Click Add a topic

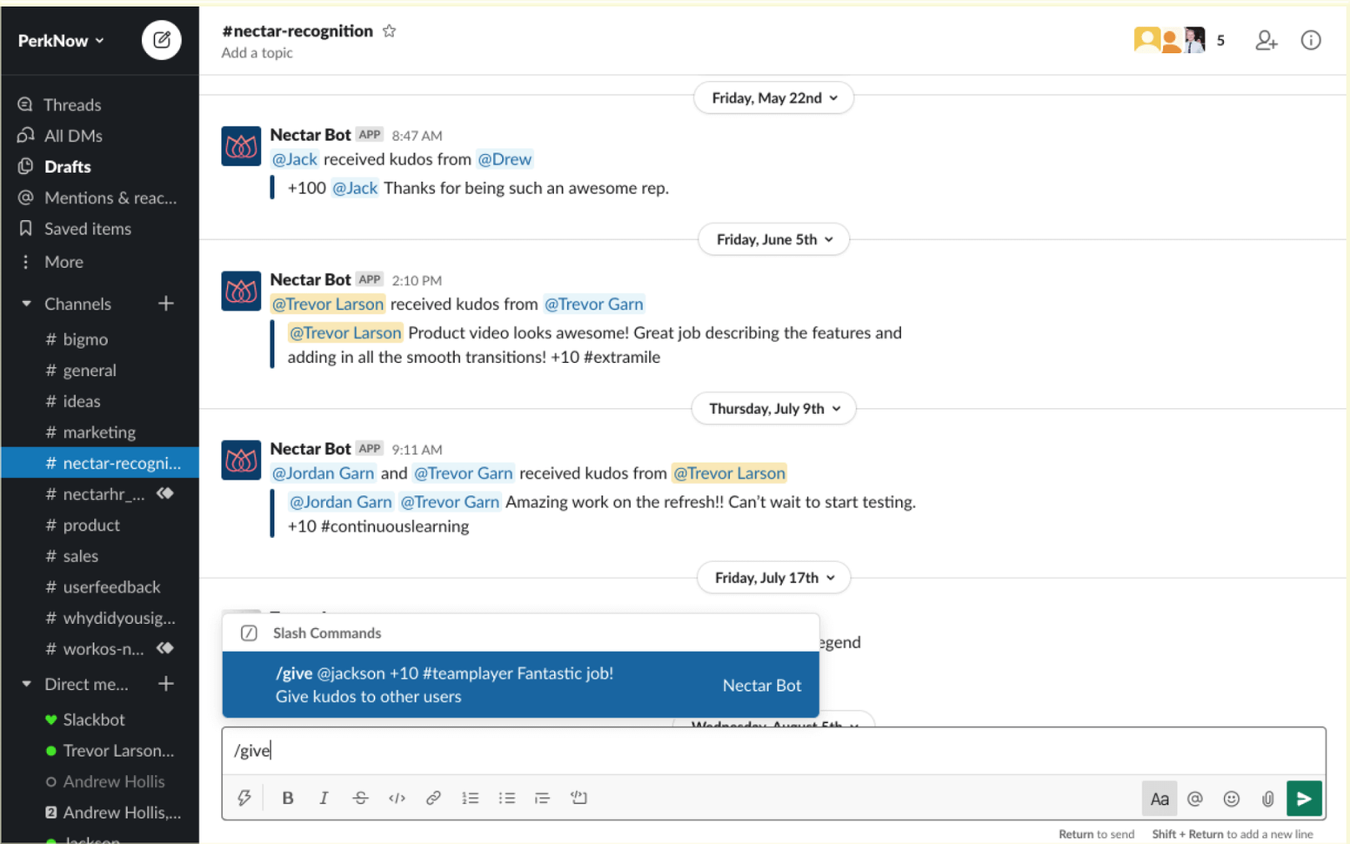click(x=257, y=53)
